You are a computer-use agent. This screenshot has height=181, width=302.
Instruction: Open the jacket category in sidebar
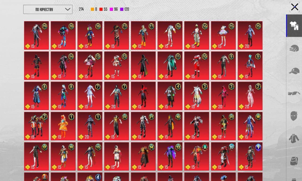294,139
